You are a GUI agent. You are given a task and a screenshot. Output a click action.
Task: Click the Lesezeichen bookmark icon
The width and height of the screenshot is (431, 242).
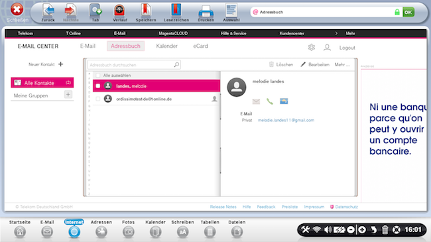tap(176, 11)
